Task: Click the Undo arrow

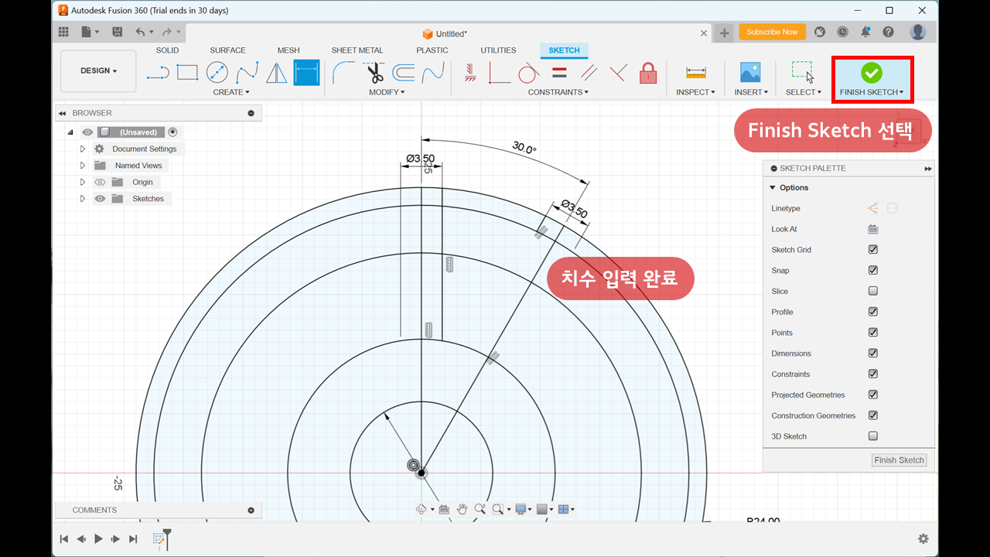Action: tap(140, 32)
